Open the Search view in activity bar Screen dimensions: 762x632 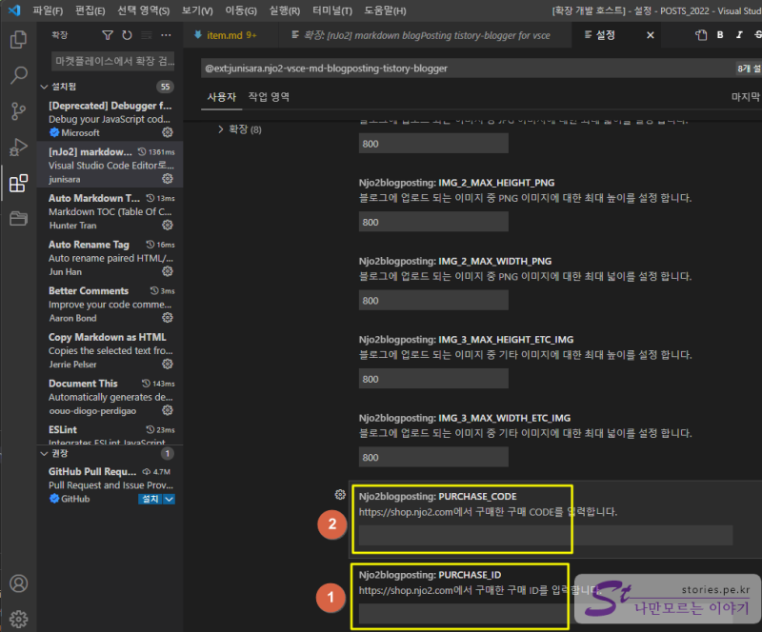18,75
